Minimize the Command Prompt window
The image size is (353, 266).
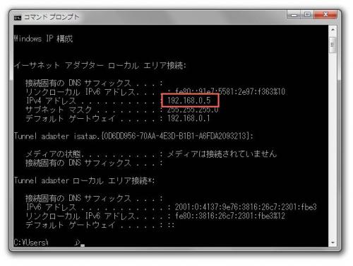click(294, 15)
